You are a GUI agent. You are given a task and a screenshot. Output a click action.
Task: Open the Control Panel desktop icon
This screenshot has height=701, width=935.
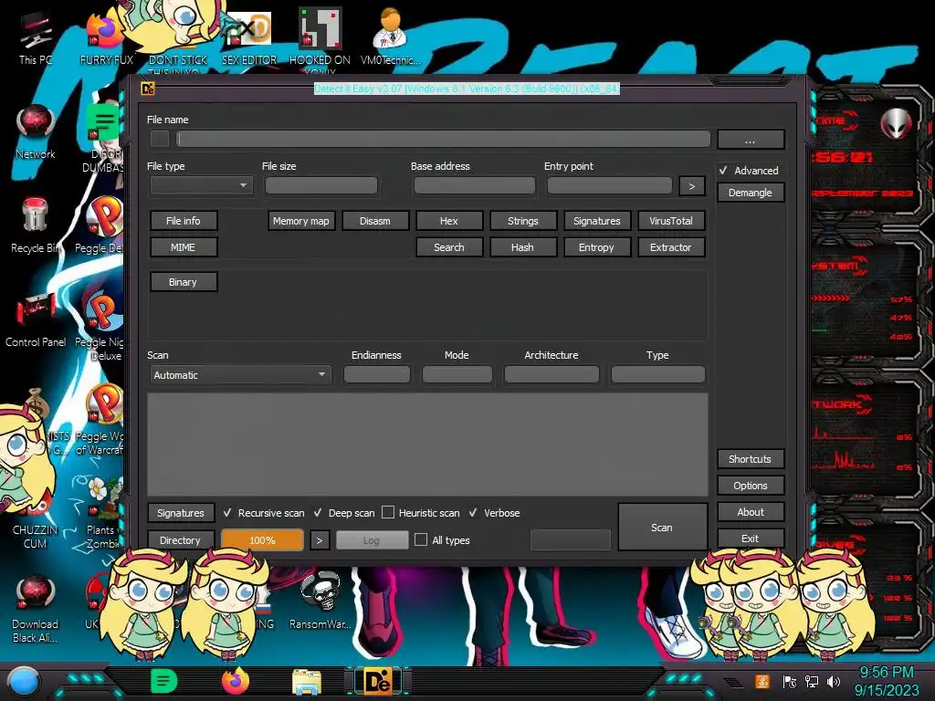36,319
